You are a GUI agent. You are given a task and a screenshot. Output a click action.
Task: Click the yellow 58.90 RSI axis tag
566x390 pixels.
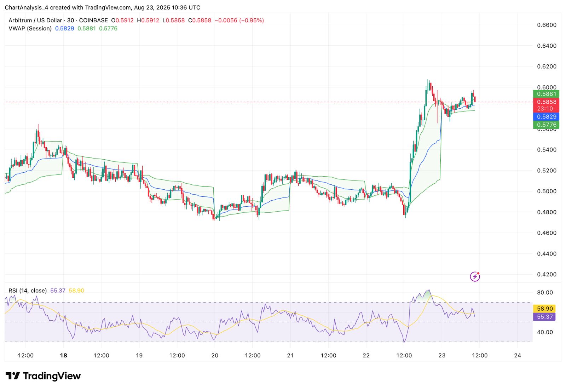(x=544, y=309)
